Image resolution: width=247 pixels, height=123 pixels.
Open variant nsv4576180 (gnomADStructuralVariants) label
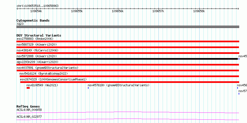[x=119, y=85]
